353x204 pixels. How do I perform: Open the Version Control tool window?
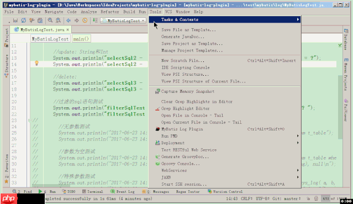tap(225, 192)
